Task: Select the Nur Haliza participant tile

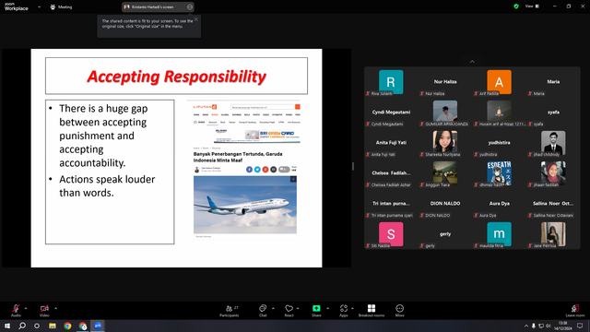Action: pyautogui.click(x=445, y=82)
